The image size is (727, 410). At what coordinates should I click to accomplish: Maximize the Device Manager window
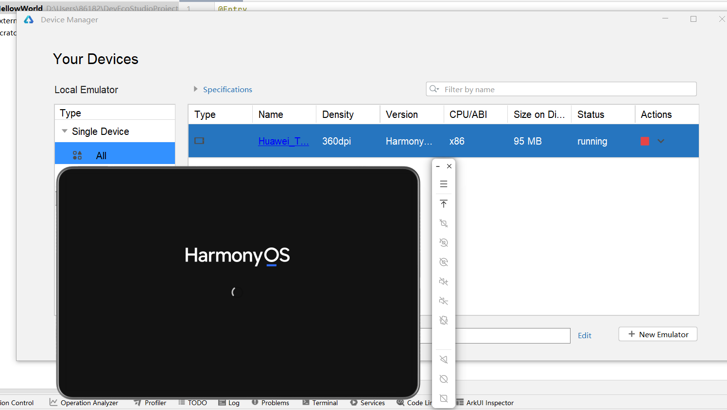coord(693,19)
